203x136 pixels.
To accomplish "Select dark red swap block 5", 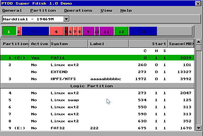I will pyautogui.click(x=66, y=31).
